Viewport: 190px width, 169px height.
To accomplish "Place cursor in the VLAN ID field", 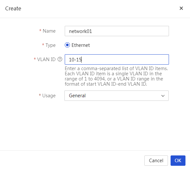I will tap(117, 59).
